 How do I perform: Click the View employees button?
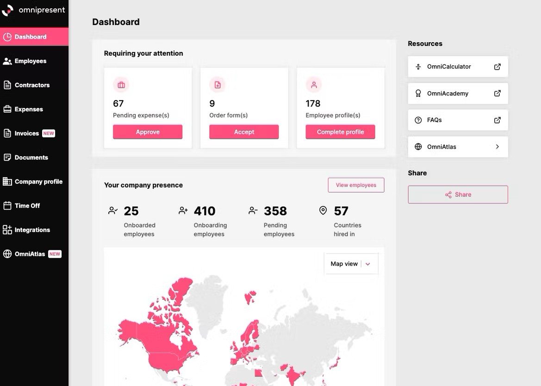tap(356, 185)
